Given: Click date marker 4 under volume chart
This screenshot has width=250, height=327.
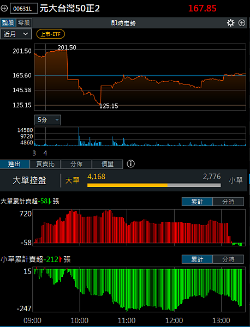Looking at the screenshot, I should coord(45,153).
